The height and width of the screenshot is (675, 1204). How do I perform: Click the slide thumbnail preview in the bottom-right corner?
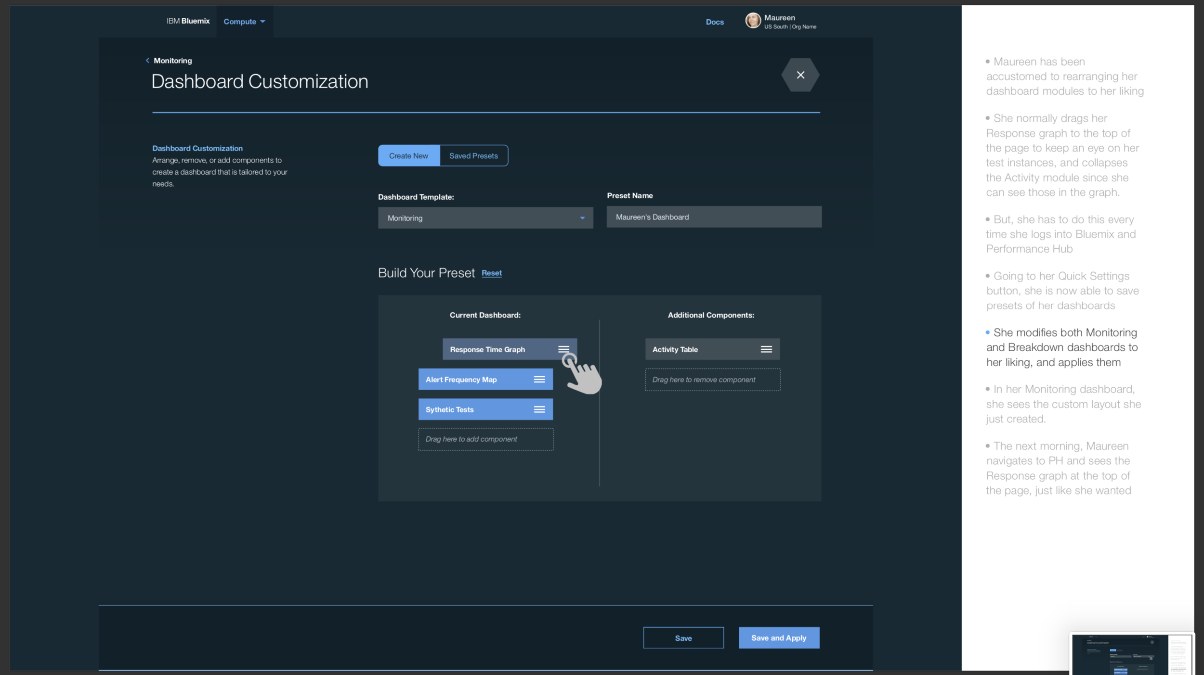click(1131, 654)
